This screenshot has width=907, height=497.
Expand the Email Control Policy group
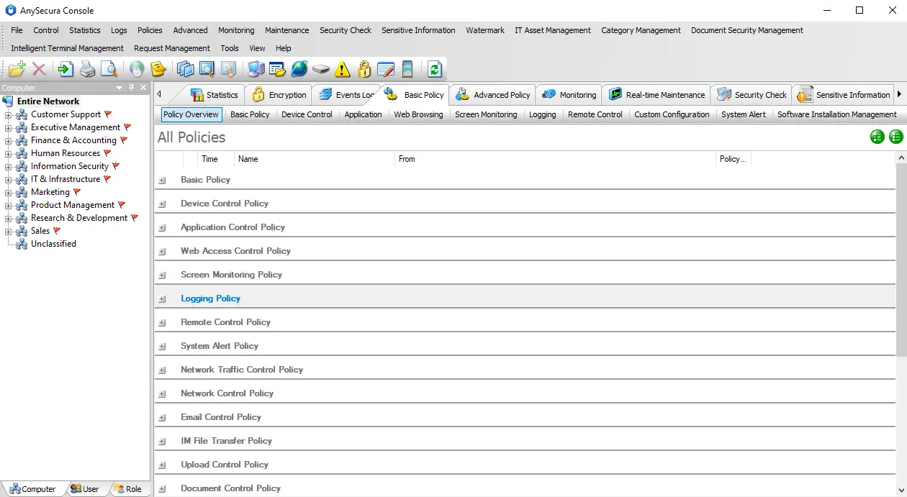tap(162, 418)
